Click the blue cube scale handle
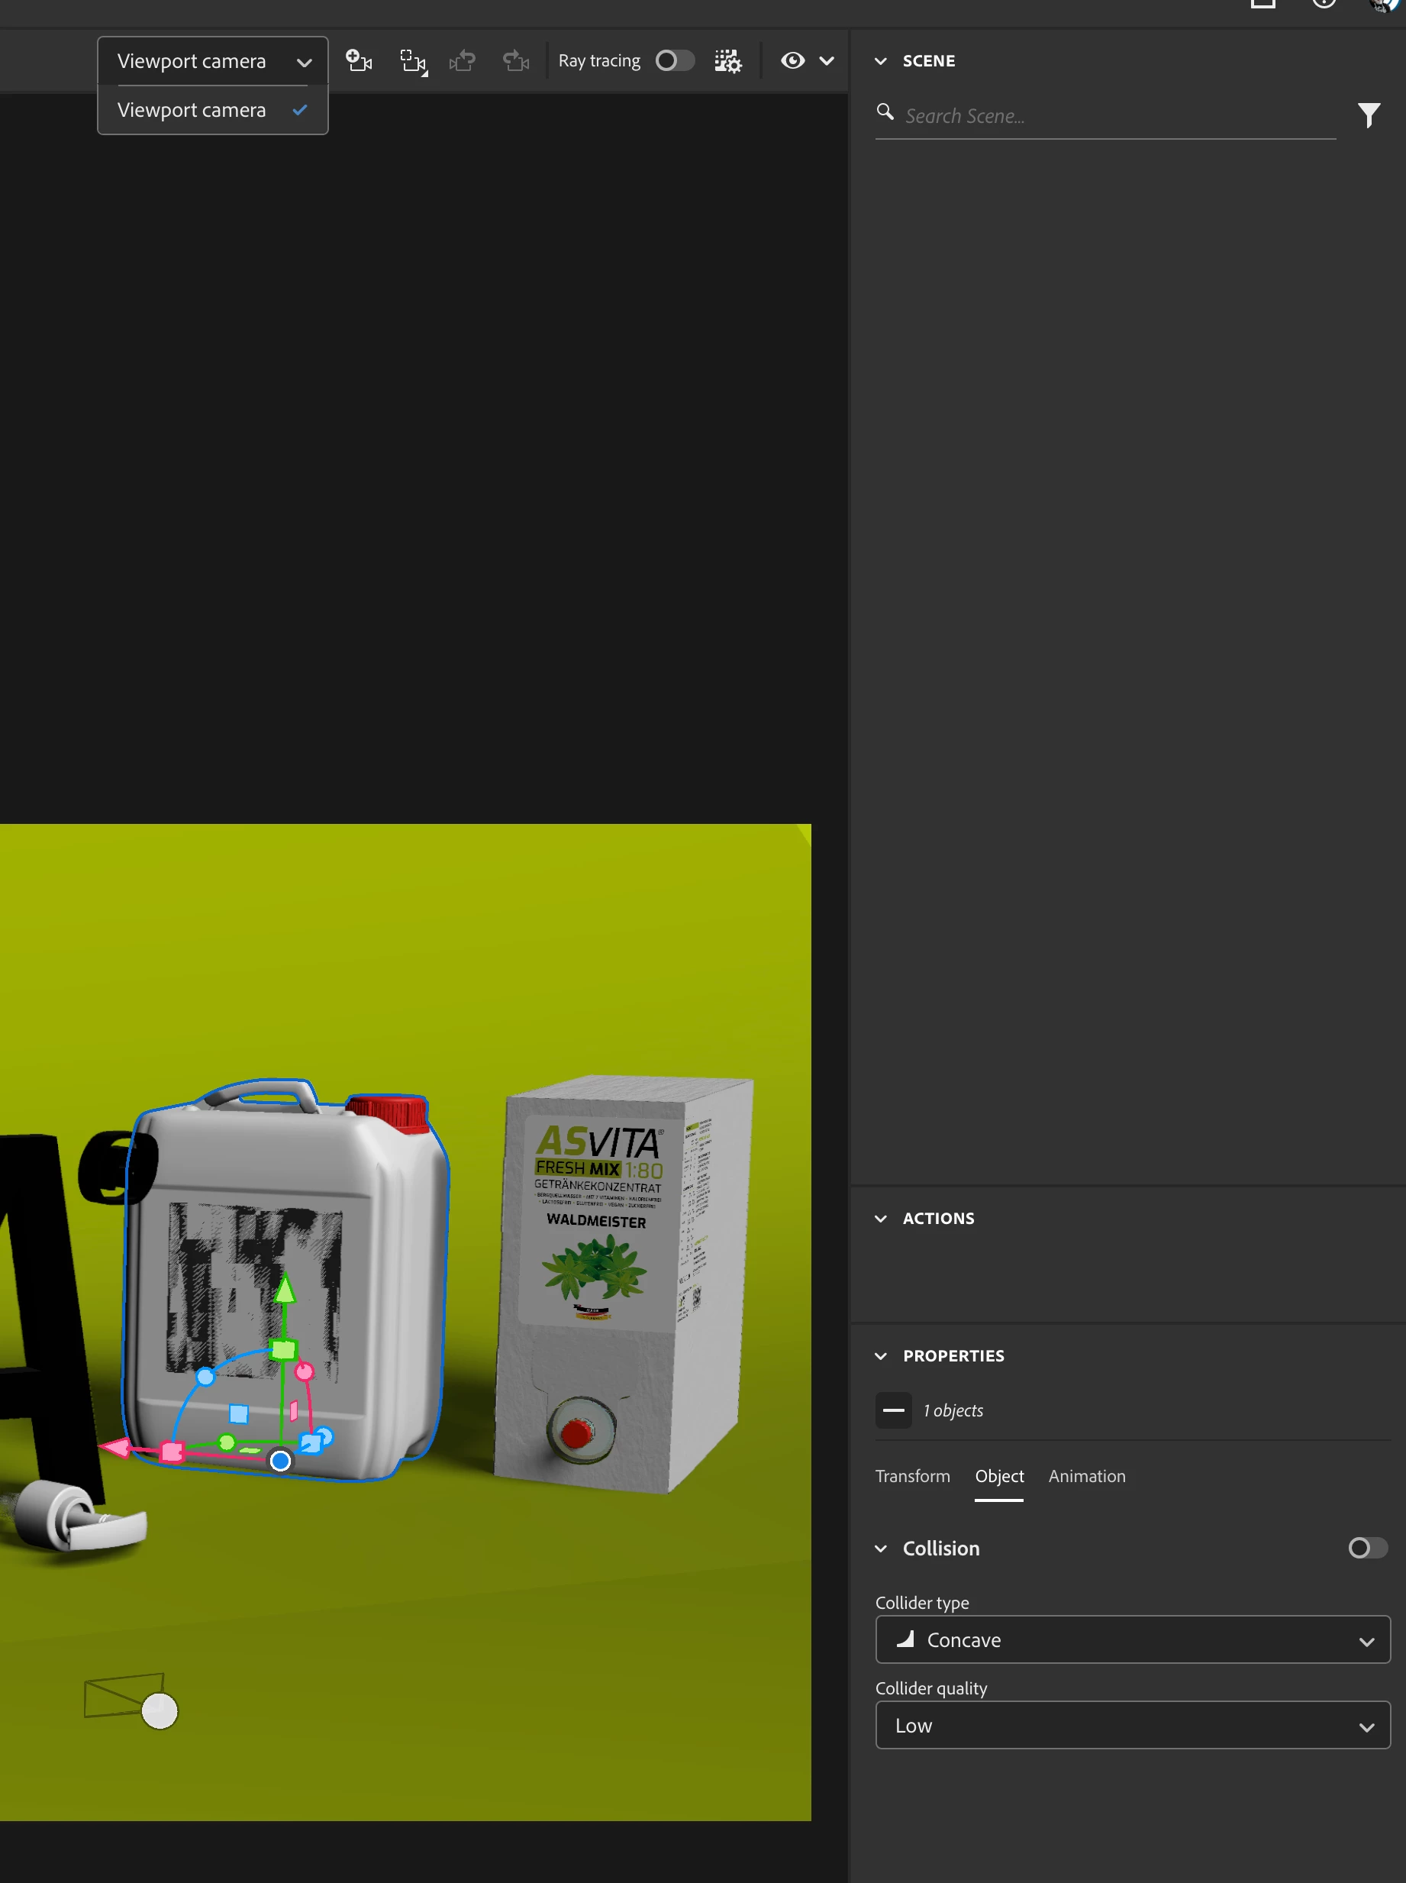This screenshot has width=1406, height=1883. click(311, 1443)
